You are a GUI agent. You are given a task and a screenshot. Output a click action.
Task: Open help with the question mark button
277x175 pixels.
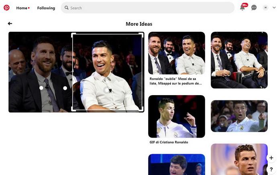[271, 169]
